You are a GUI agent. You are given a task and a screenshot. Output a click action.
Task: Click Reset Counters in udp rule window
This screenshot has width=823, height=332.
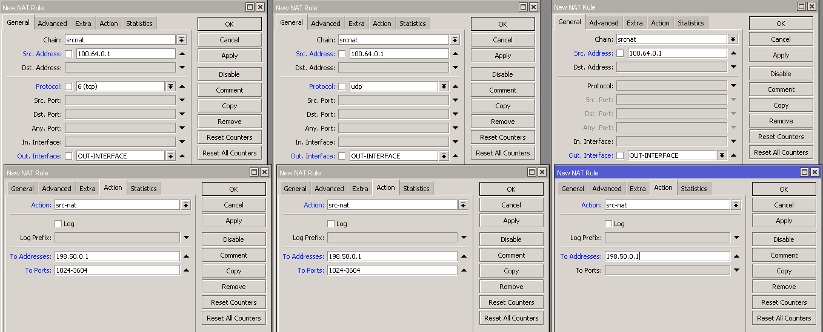pos(502,137)
